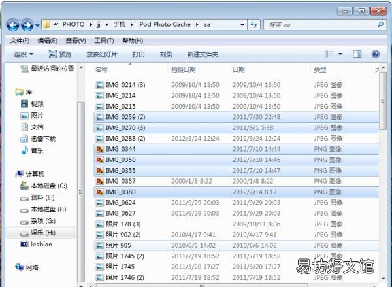Click the 新建文件夹 new folder button
Screen dimensions: 392x287
203,54
